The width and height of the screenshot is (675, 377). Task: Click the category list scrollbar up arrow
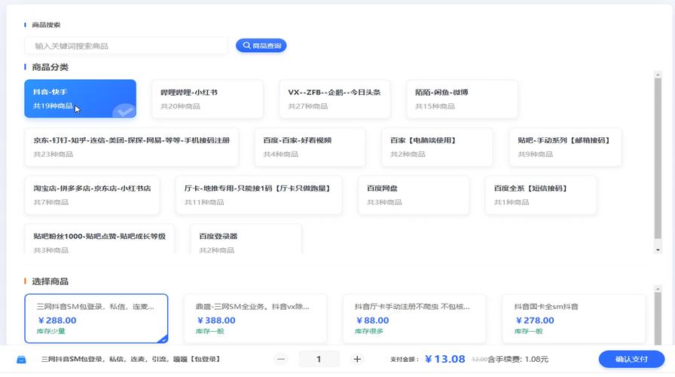(658, 75)
